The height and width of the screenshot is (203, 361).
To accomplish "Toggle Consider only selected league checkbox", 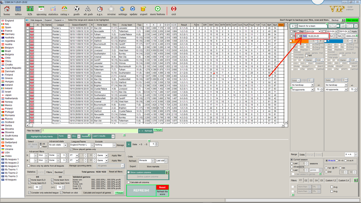I will tap(30, 193).
